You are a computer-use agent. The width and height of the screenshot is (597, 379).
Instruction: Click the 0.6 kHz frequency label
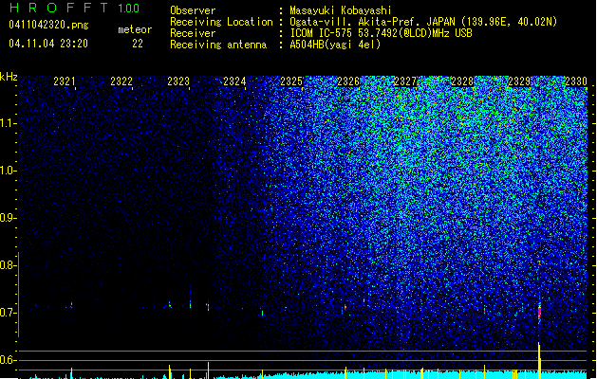pos(8,360)
